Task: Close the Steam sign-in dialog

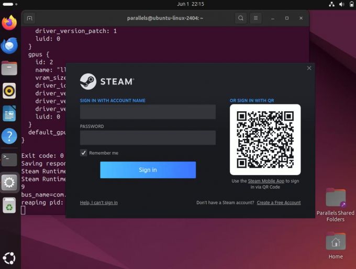Action: pyautogui.click(x=309, y=68)
